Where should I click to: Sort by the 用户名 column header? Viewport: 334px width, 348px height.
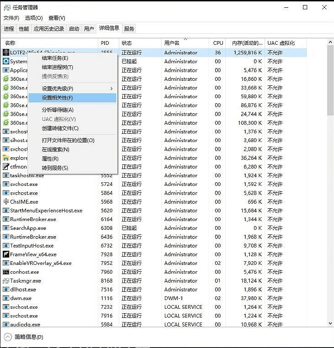click(172, 43)
